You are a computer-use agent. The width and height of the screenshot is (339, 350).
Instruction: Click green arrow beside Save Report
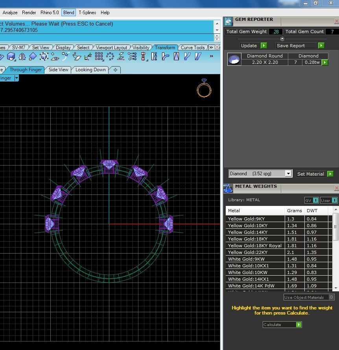[321, 46]
